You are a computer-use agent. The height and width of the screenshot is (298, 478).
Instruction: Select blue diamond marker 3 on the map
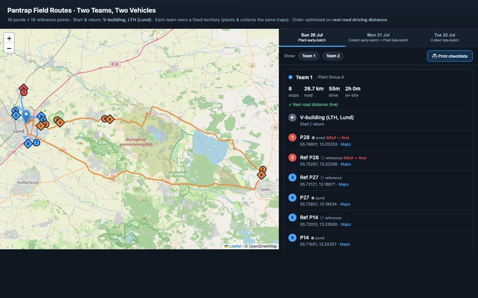(16, 115)
